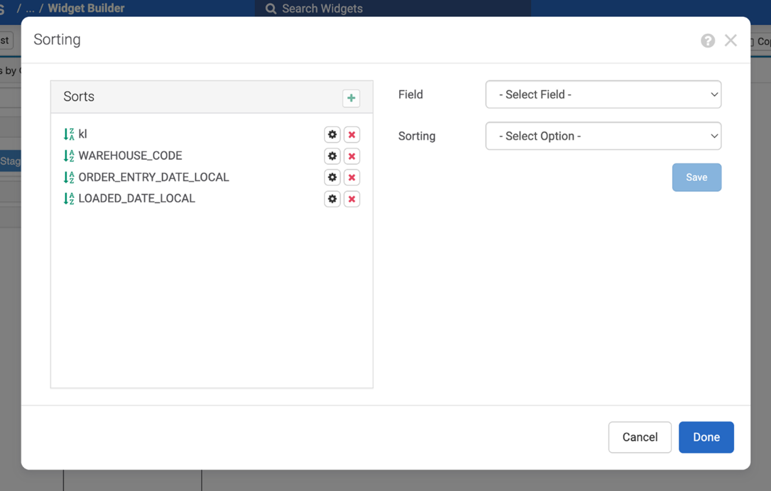Remove the WAREHOUSE_CODE sort
Viewport: 771px width, 491px height.
[352, 156]
